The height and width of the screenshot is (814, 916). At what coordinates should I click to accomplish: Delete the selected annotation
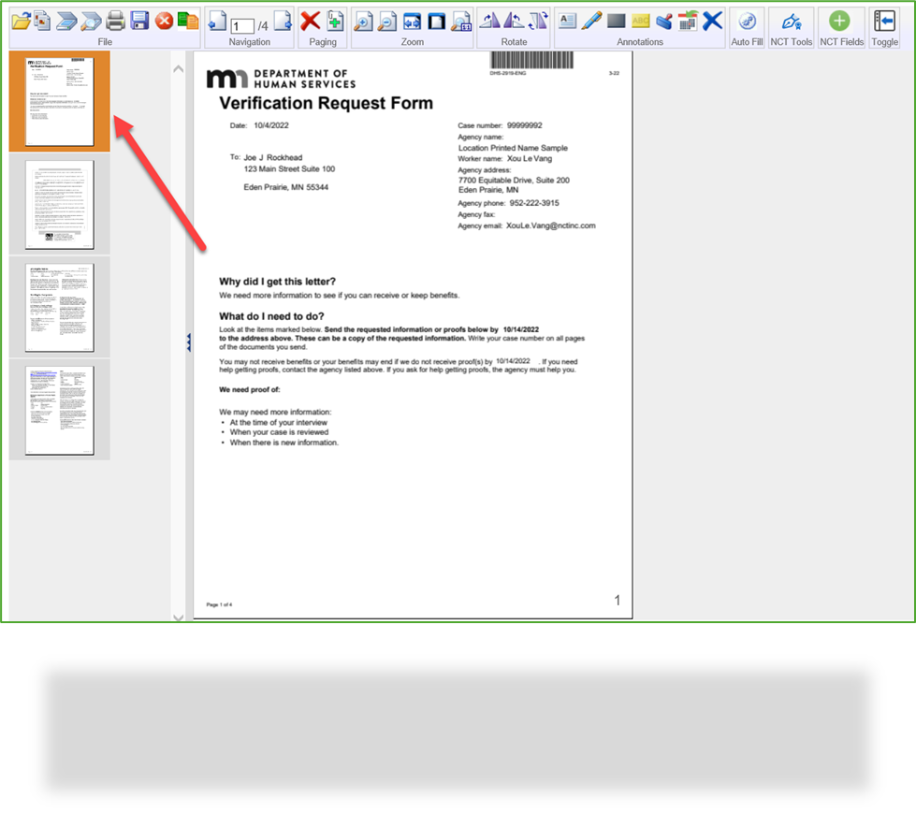(711, 20)
